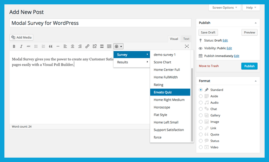Click the Save Draft button
This screenshot has width=269, height=162.
point(208,33)
